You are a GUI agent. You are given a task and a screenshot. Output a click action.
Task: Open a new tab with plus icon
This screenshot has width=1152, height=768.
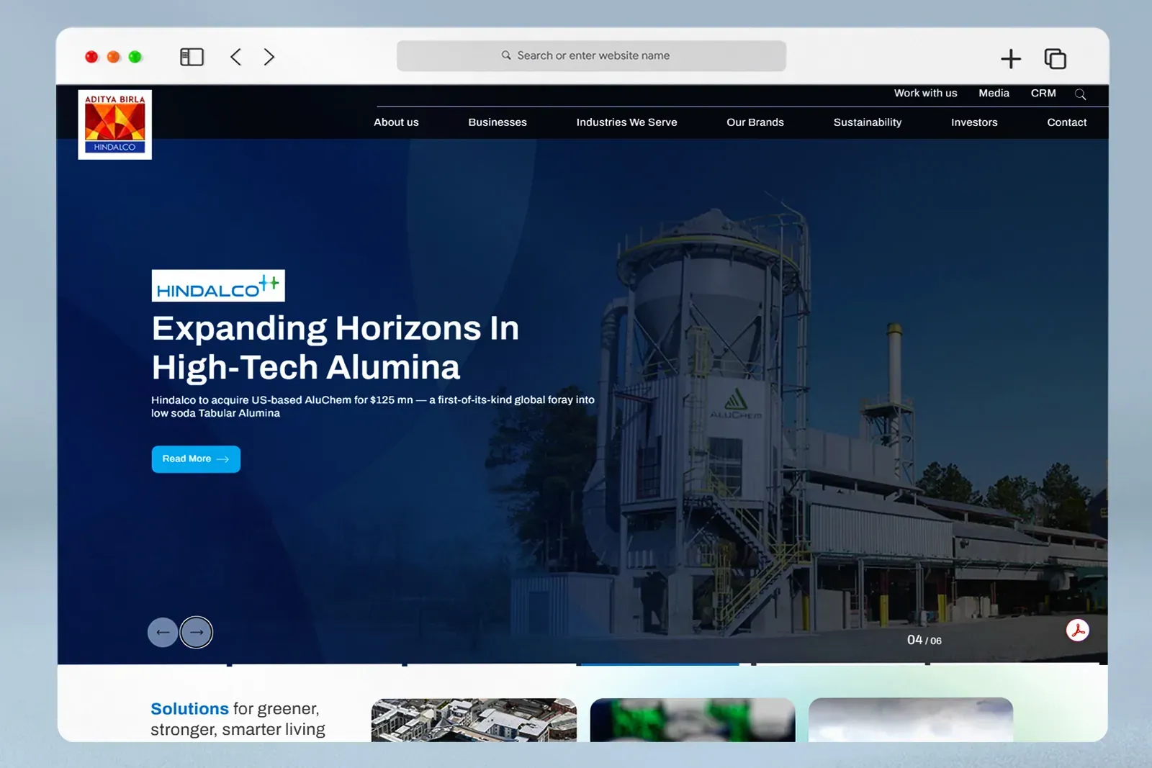coord(1011,58)
